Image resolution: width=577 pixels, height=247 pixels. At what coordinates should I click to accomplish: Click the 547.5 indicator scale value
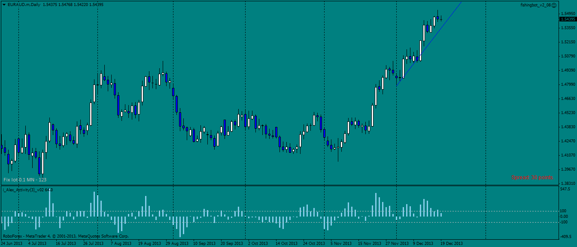tap(565, 189)
